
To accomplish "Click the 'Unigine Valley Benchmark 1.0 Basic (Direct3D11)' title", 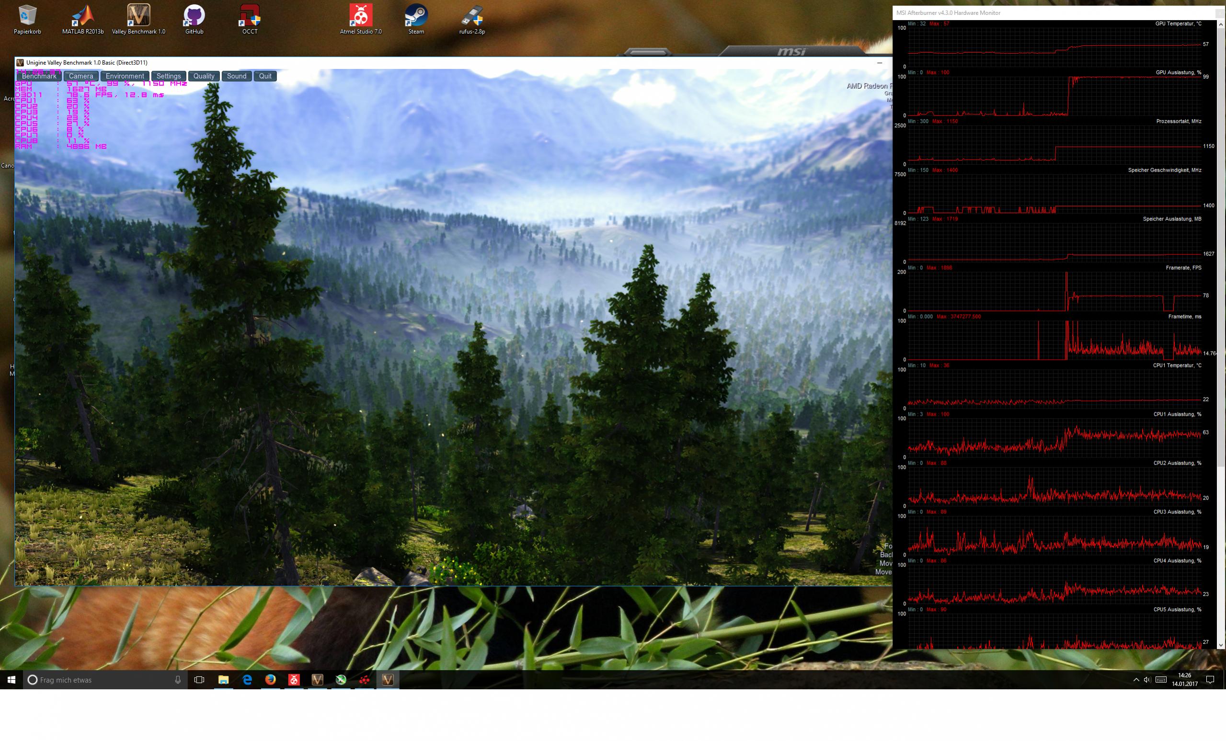I will pyautogui.click(x=87, y=63).
